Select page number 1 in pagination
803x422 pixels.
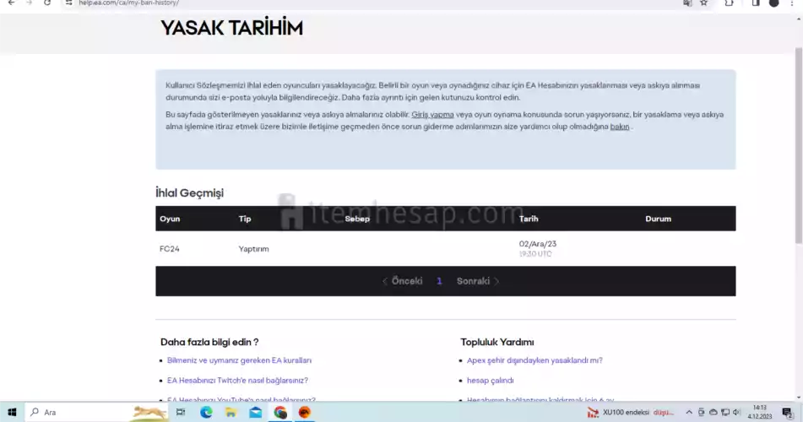[439, 281]
